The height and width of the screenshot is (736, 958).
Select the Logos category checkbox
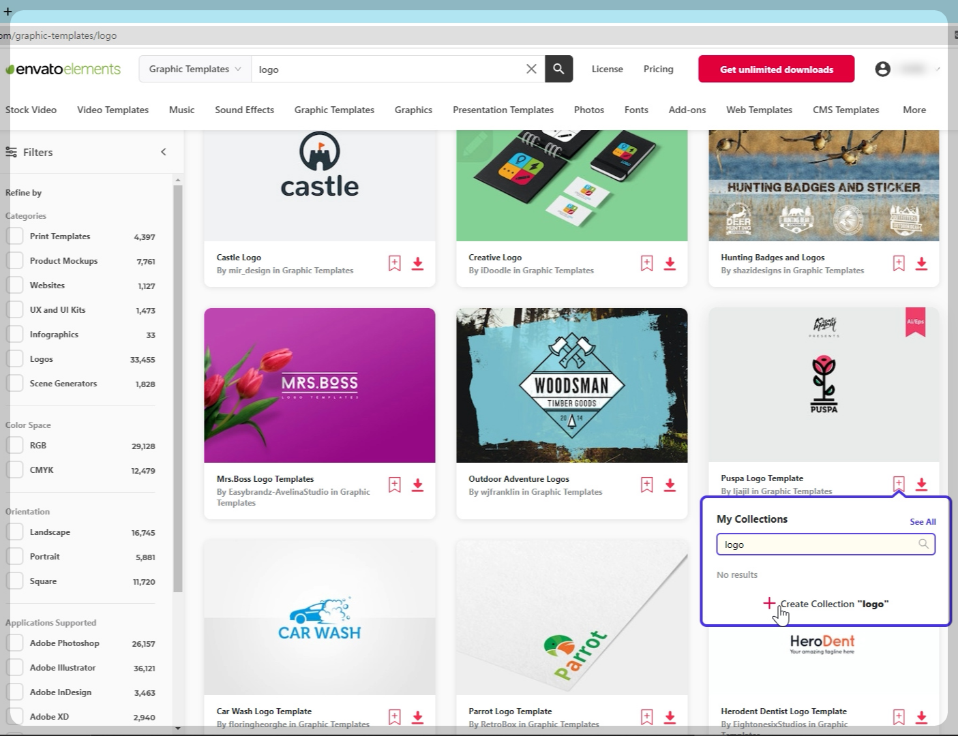(x=14, y=359)
